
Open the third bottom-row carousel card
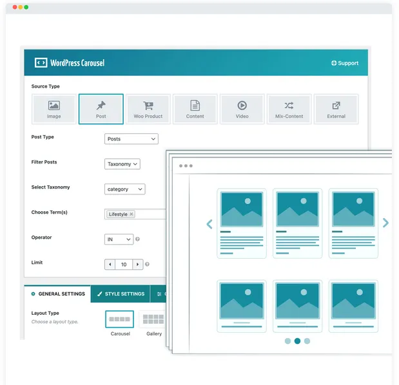pyautogui.click(x=353, y=306)
